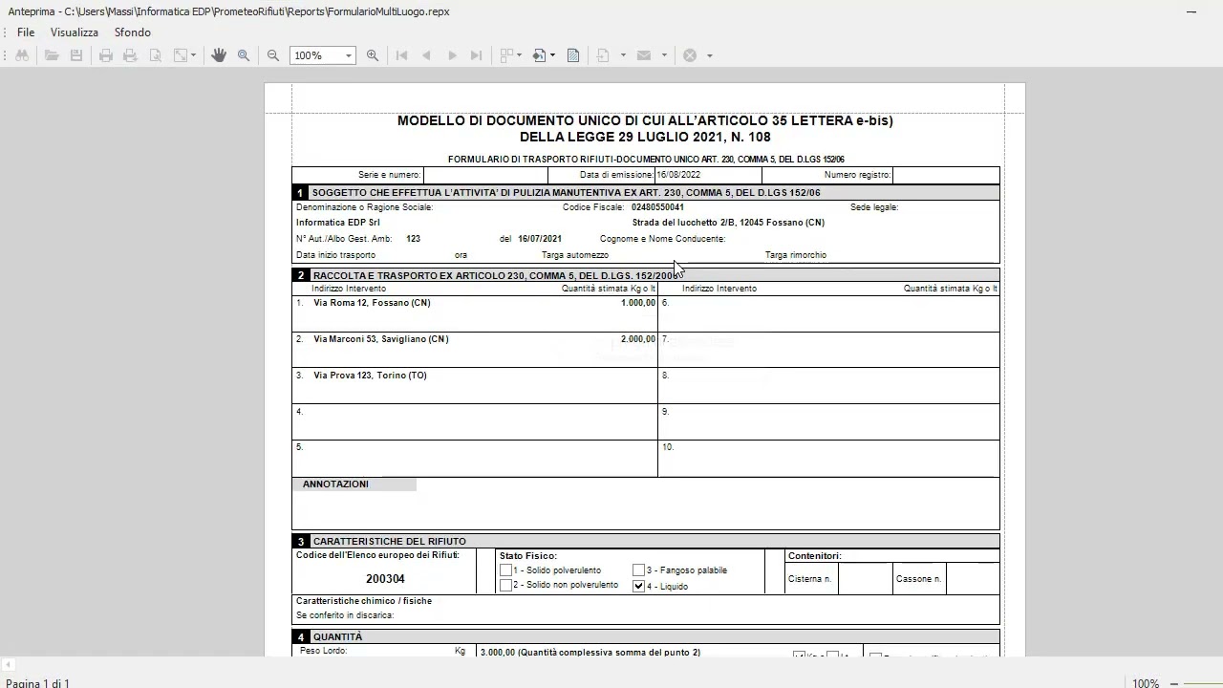The width and height of the screenshot is (1223, 688).
Task: Click the emission date '16/08/2022'
Action: tap(678, 175)
